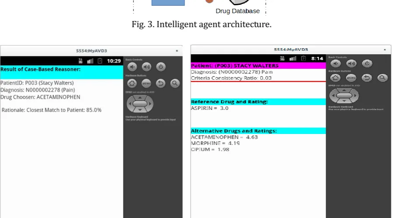
Task: Select 'Rationale: Closest Match to Patient: 85.0%' line
Action: click(52, 110)
